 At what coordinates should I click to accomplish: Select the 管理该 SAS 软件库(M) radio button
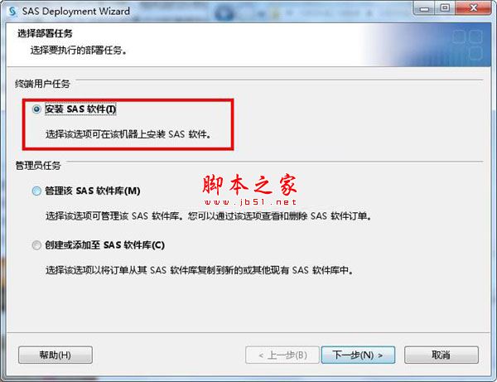click(36, 191)
